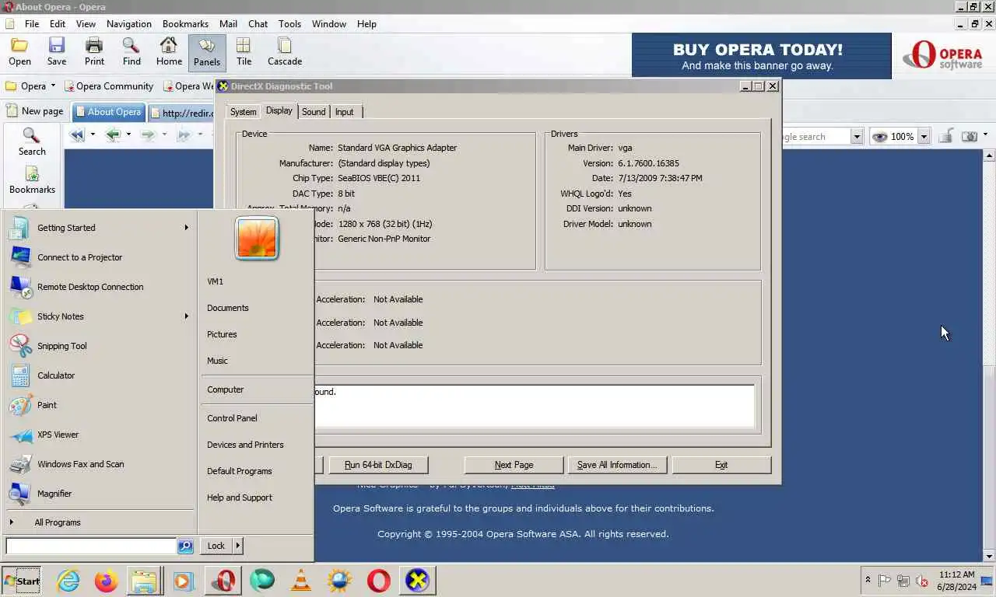Click the Tile windows icon
The width and height of the screenshot is (996, 597).
244,51
